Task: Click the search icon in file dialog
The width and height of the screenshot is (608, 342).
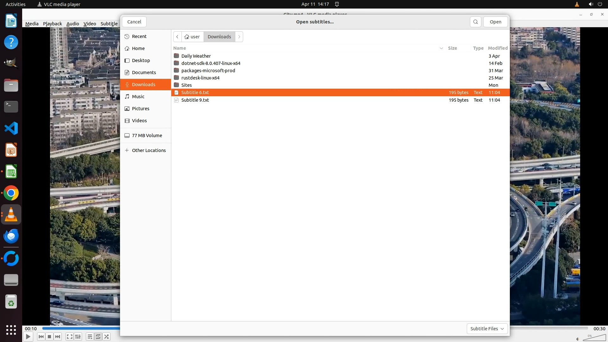Action: (x=475, y=22)
